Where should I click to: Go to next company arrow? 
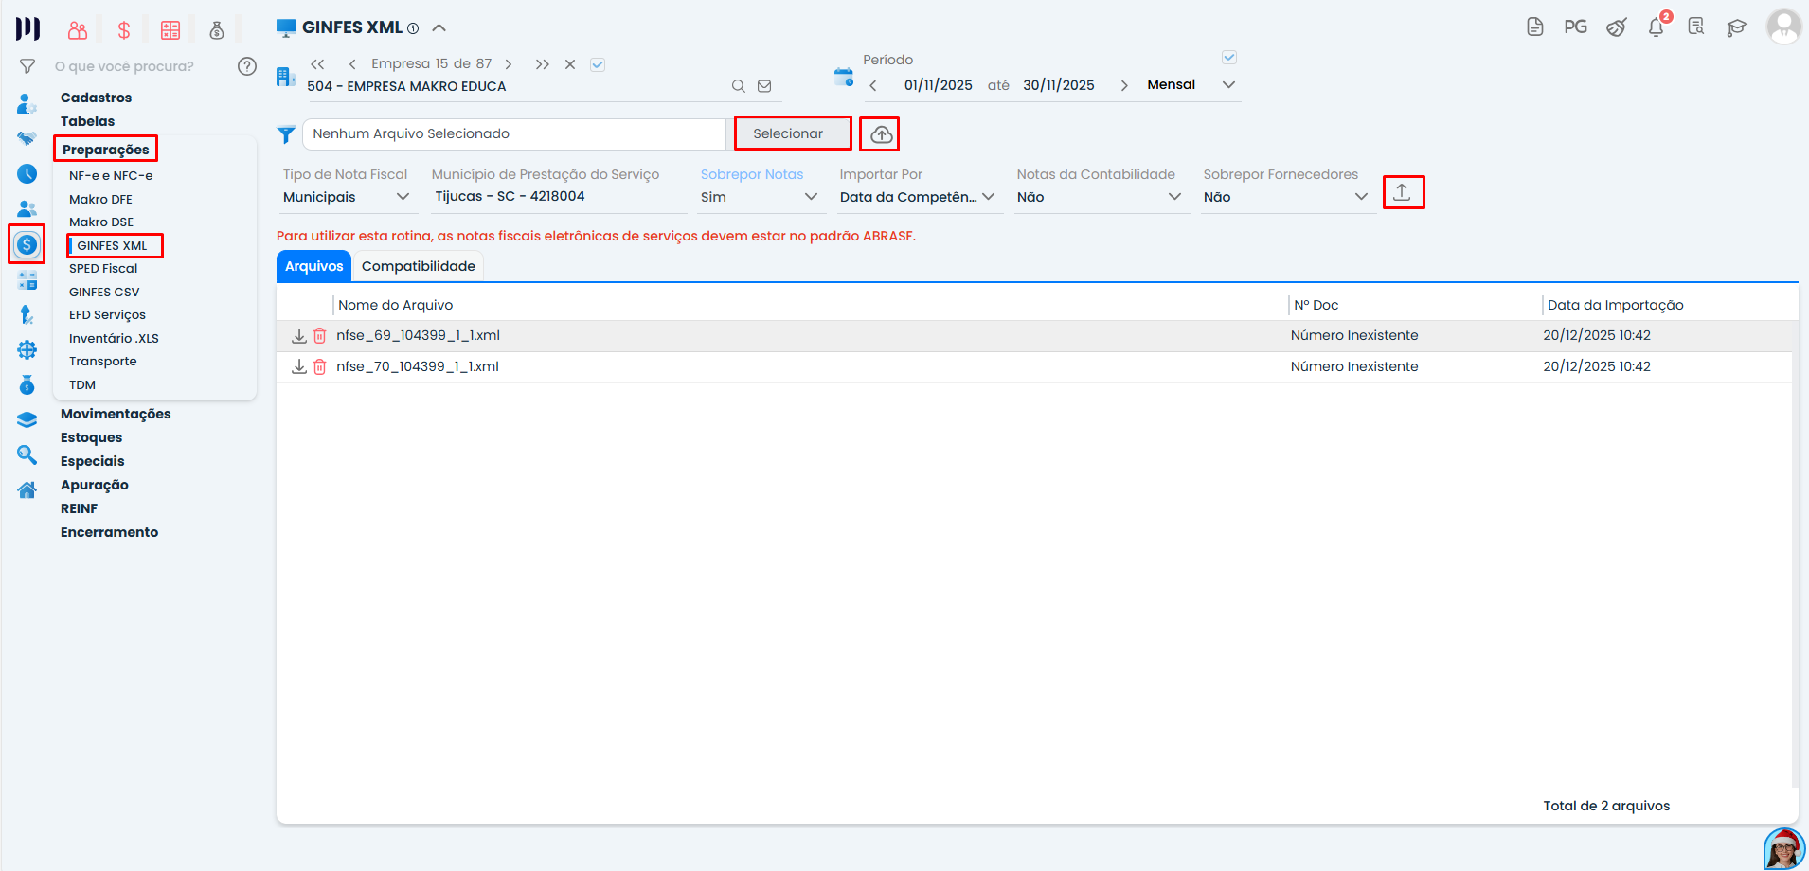click(x=509, y=64)
